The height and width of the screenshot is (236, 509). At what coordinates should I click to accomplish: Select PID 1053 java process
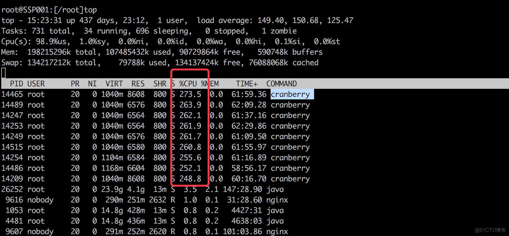14,211
